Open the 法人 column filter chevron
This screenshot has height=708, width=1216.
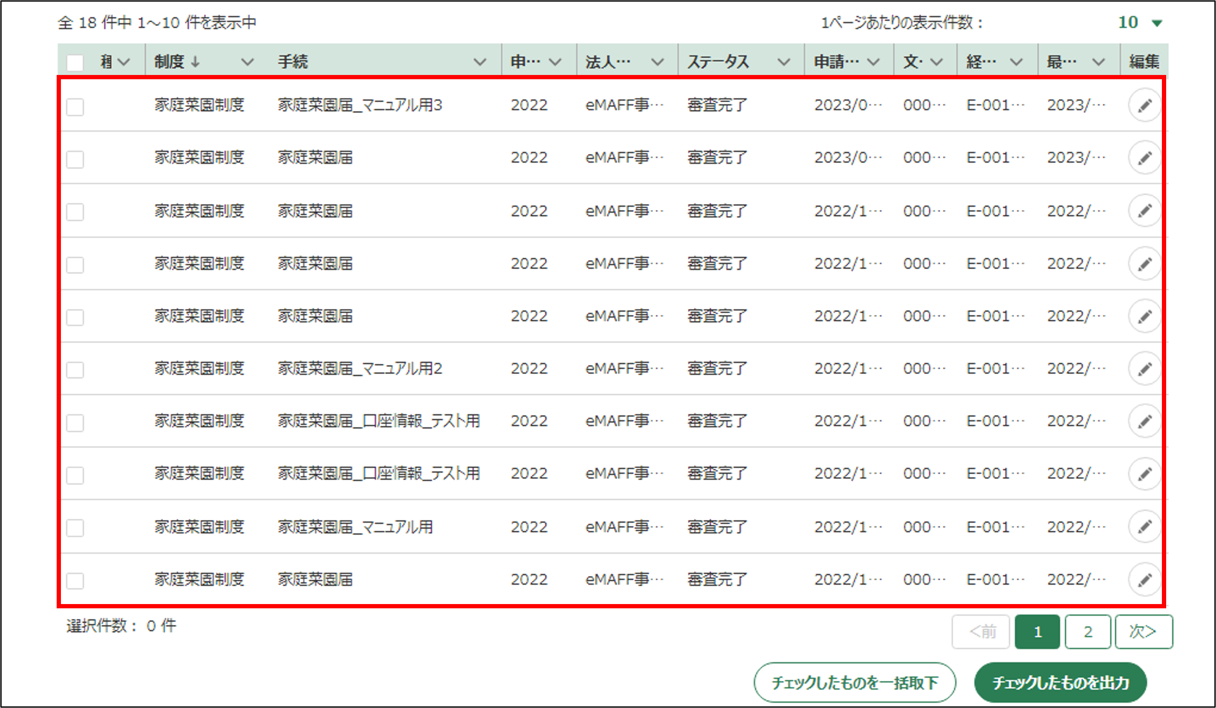(x=657, y=62)
